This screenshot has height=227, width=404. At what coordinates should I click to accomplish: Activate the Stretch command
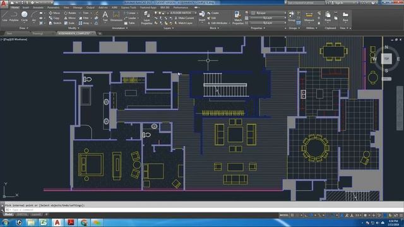pyautogui.click(x=55, y=23)
